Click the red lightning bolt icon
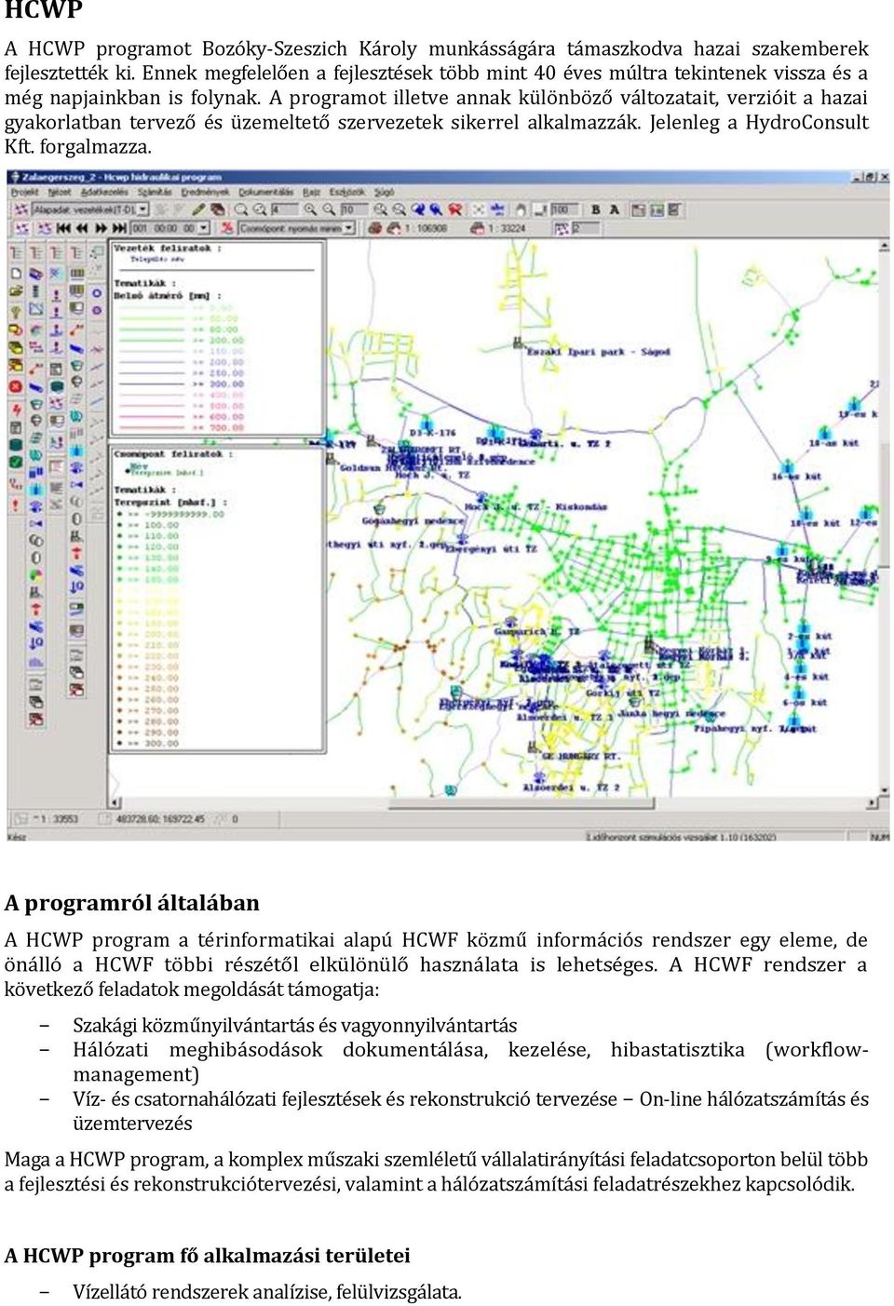 click(x=16, y=410)
